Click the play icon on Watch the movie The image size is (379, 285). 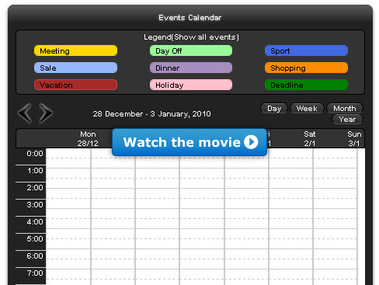pyautogui.click(x=251, y=142)
